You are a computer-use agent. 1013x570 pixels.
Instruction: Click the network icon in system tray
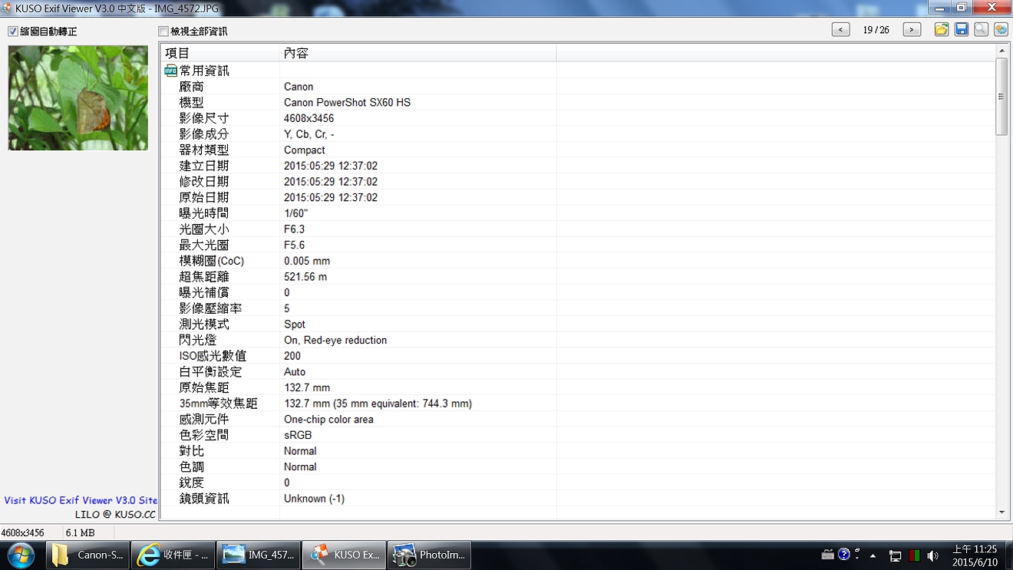coord(895,555)
